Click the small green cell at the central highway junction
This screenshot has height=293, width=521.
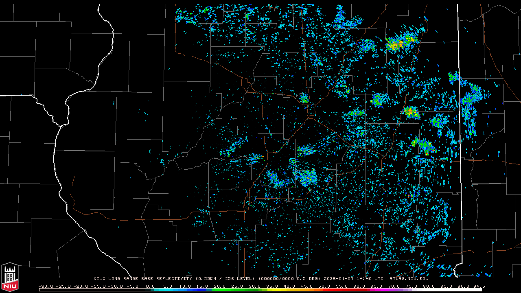tap(304, 98)
